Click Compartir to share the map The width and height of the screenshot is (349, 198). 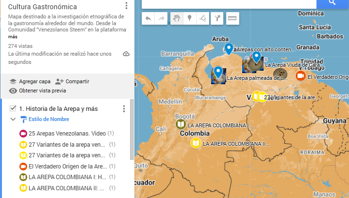click(x=72, y=81)
